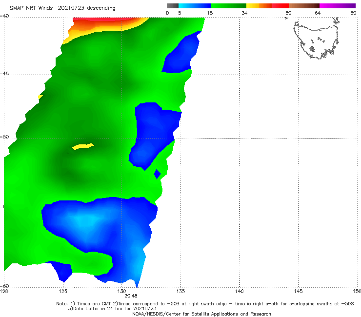This screenshot has height=317, width=361.
Task: Click the longitude label "125"
Action: [x=63, y=291]
